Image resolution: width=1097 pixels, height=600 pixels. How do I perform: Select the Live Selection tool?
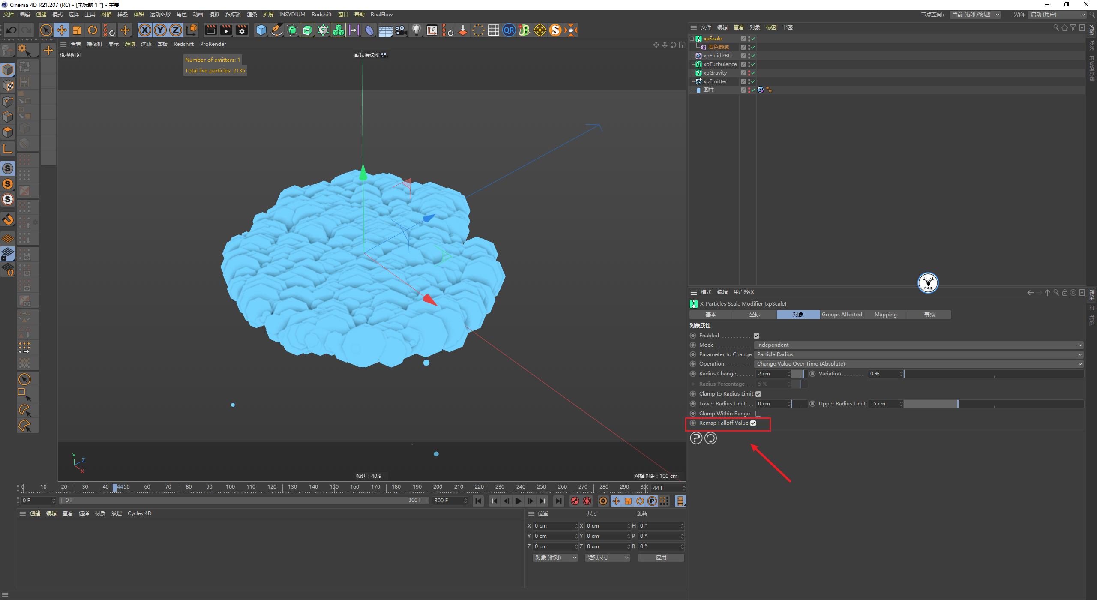coord(46,30)
